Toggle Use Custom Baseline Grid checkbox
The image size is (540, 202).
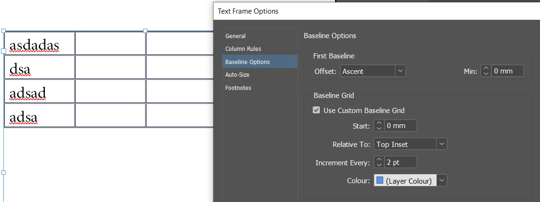point(317,110)
